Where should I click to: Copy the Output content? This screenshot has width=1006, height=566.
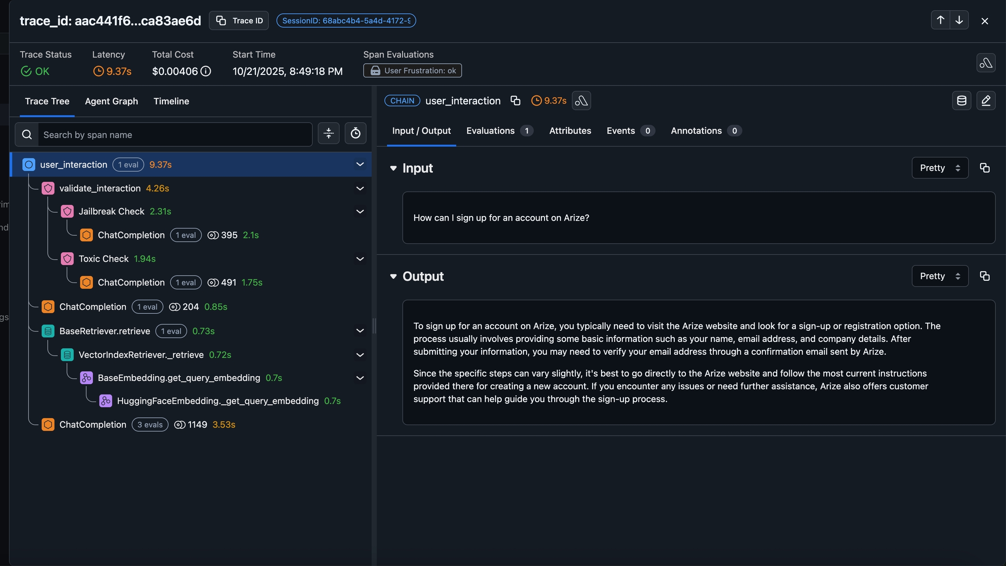[x=985, y=276]
